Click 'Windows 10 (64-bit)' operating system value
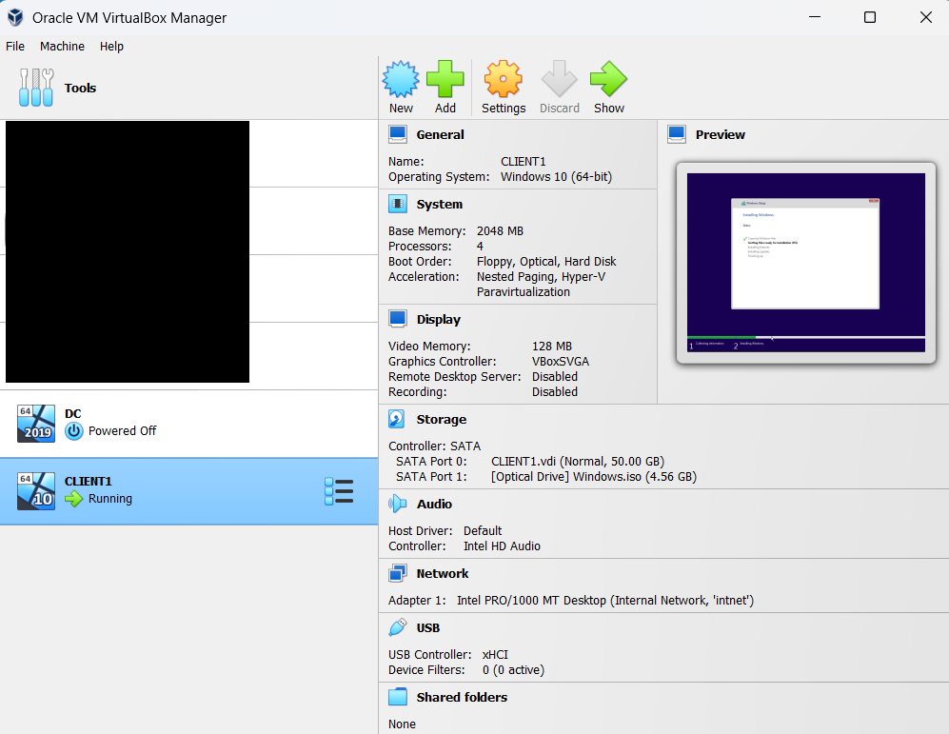 click(x=556, y=177)
